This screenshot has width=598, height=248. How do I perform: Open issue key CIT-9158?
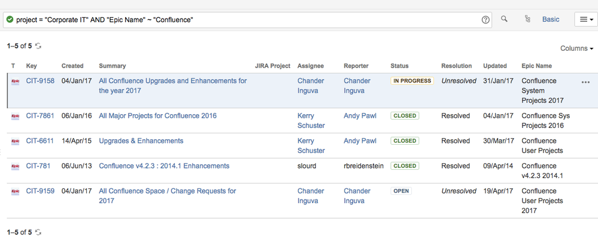pos(40,81)
